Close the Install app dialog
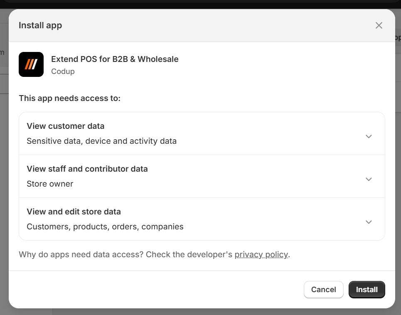This screenshot has height=315, width=401. coord(379,25)
